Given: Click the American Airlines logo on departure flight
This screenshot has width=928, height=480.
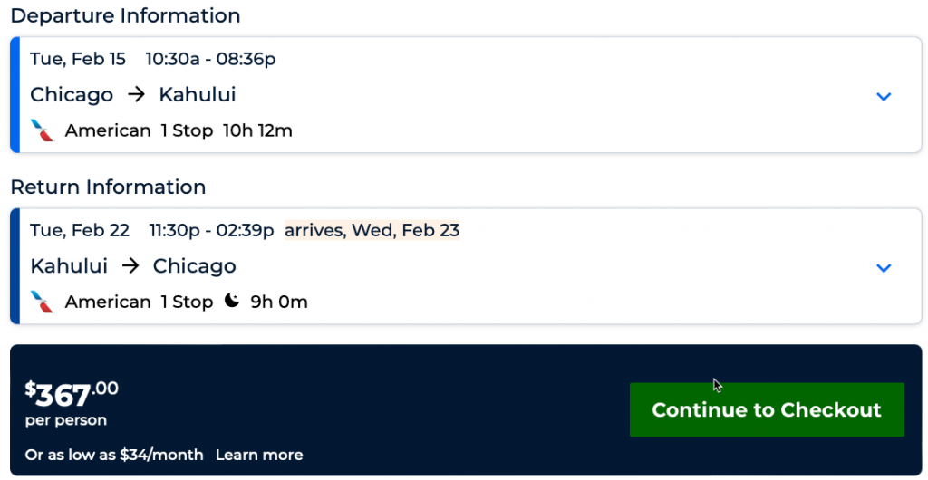Looking at the screenshot, I should 42,130.
